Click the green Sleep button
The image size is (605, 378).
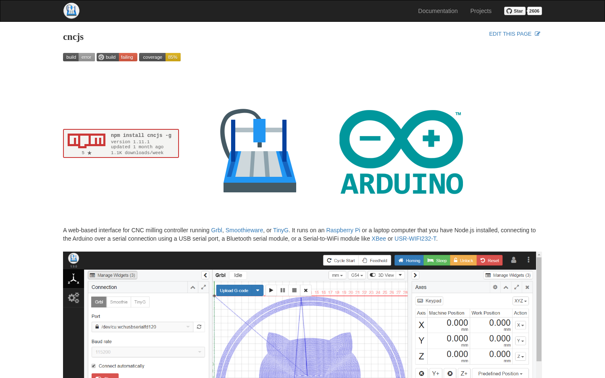pyautogui.click(x=437, y=260)
